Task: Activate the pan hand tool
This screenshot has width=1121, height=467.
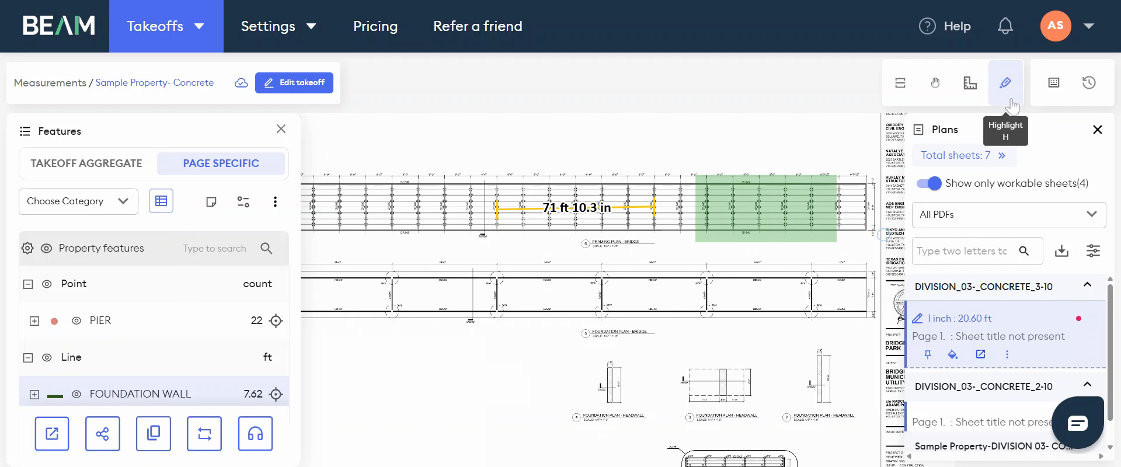Action: 935,83
